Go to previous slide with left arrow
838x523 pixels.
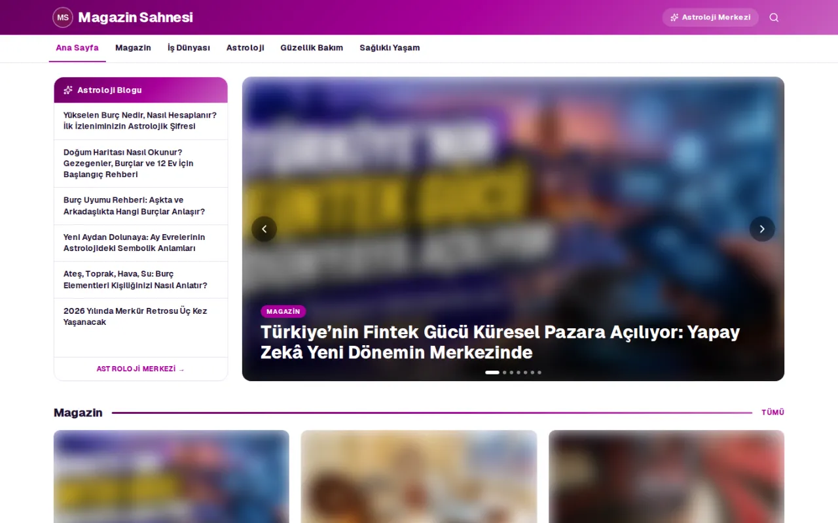(264, 229)
